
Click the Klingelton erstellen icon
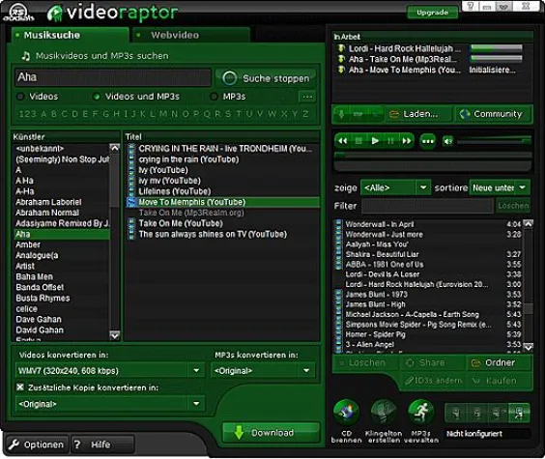(x=384, y=413)
